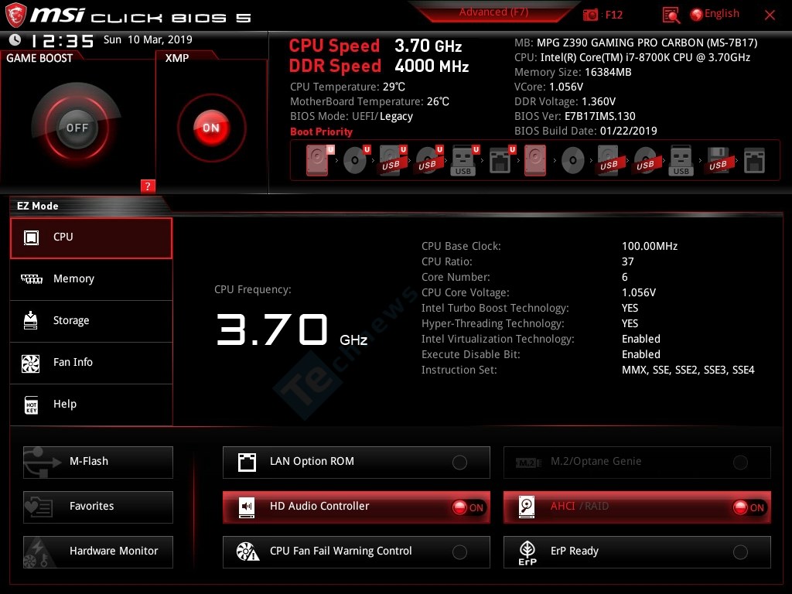Select the last network boot device icon
792x594 pixels.
pyautogui.click(x=754, y=161)
